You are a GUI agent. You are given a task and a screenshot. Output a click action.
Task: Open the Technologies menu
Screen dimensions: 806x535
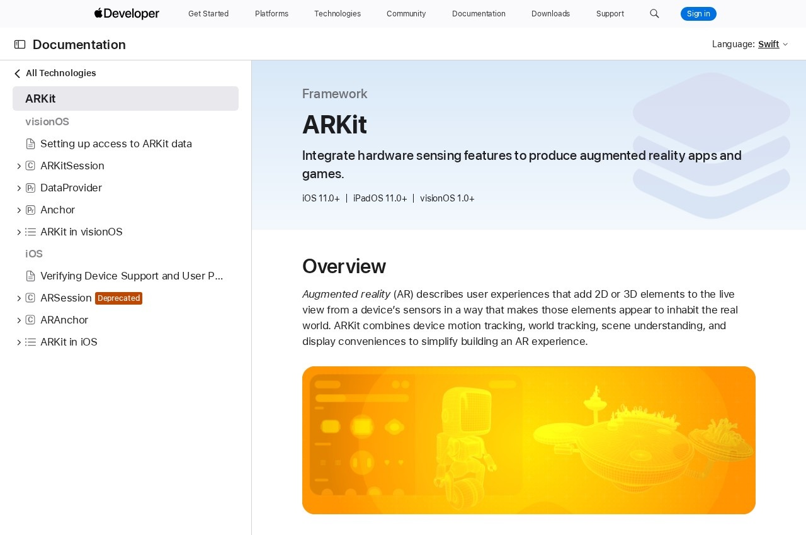(x=338, y=13)
